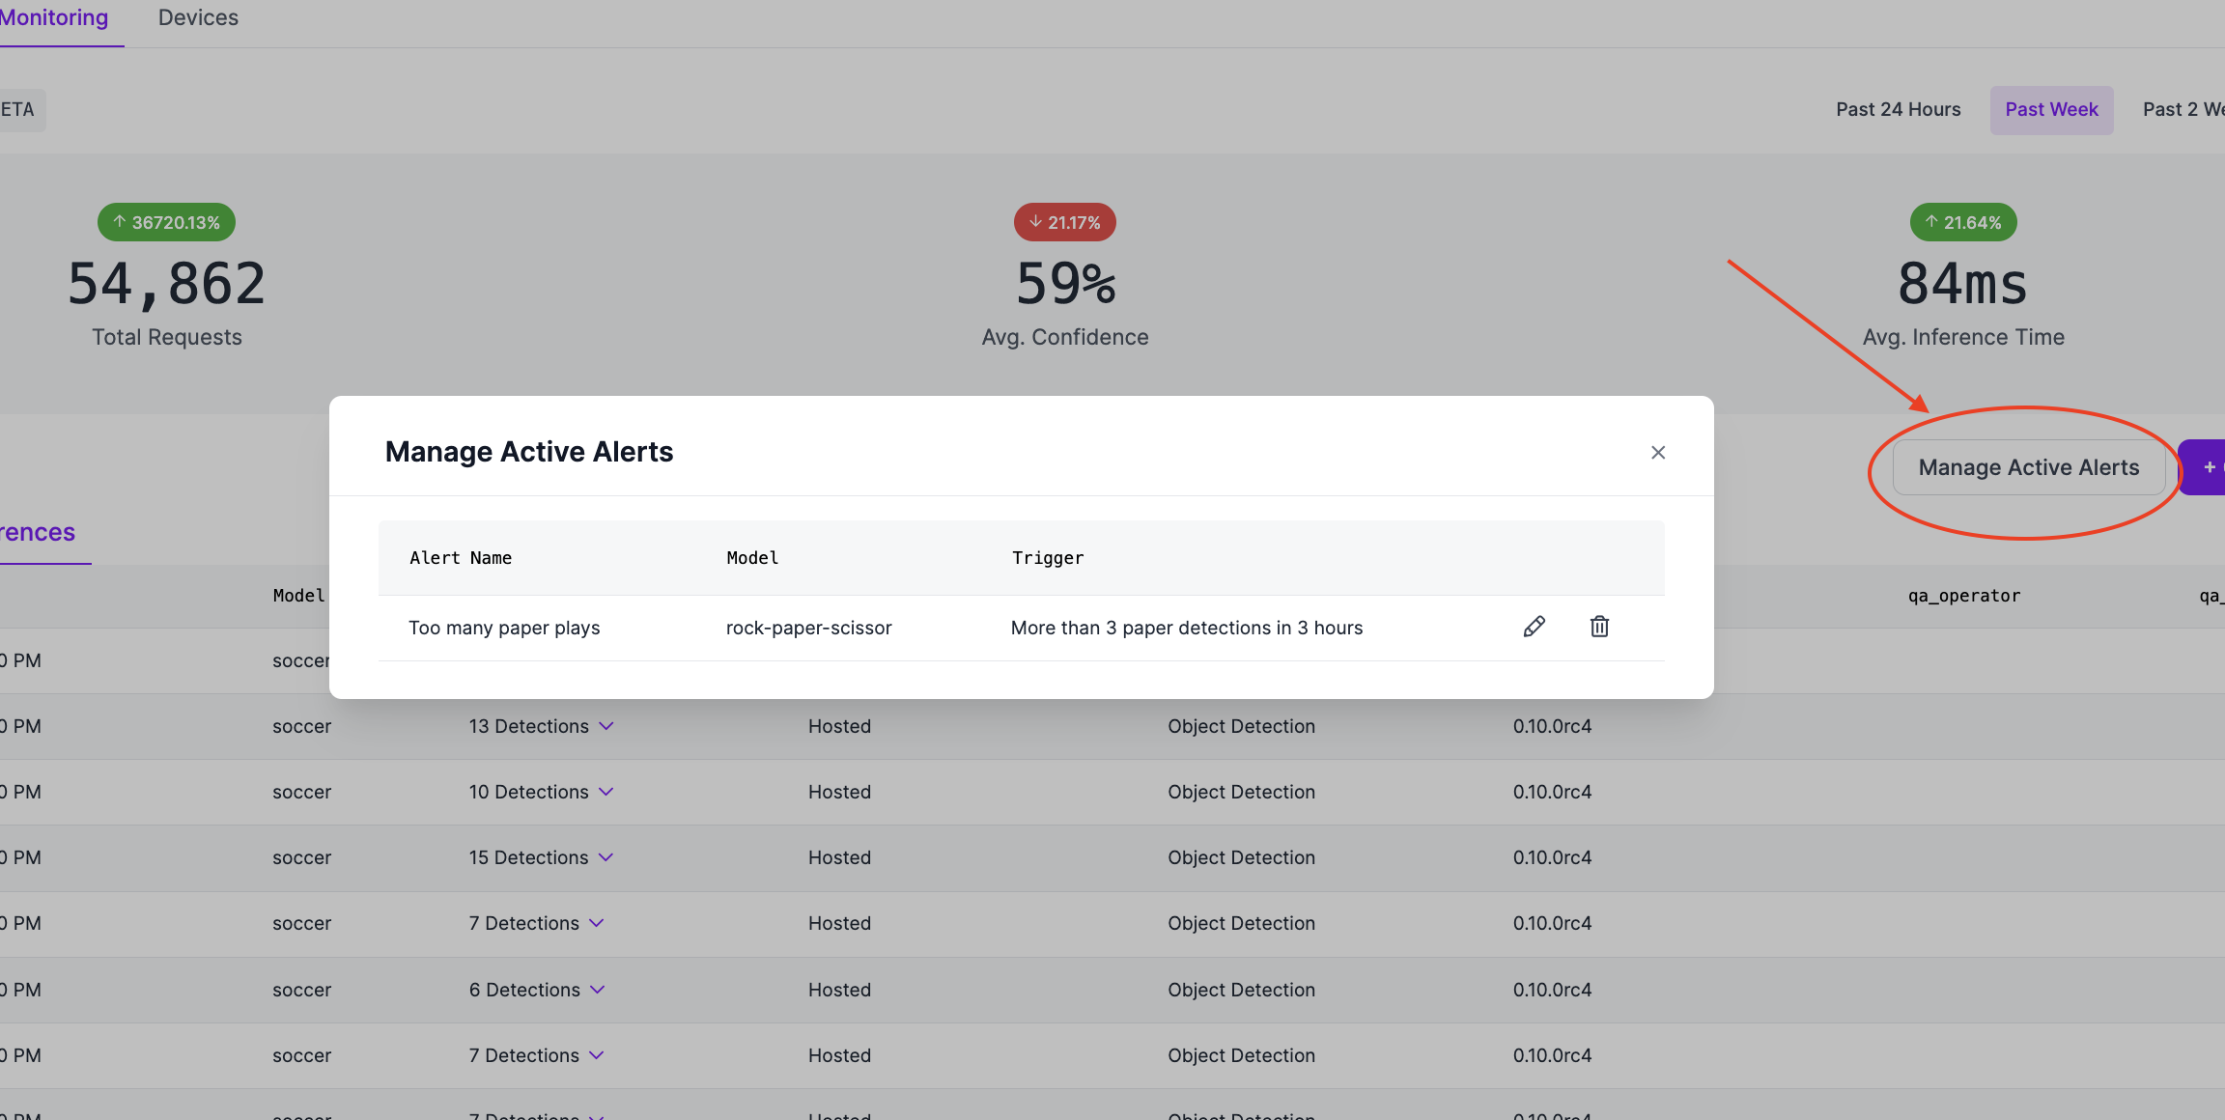The height and width of the screenshot is (1120, 2225).
Task: Expand the 6 Detections chevron
Action: tap(598, 990)
